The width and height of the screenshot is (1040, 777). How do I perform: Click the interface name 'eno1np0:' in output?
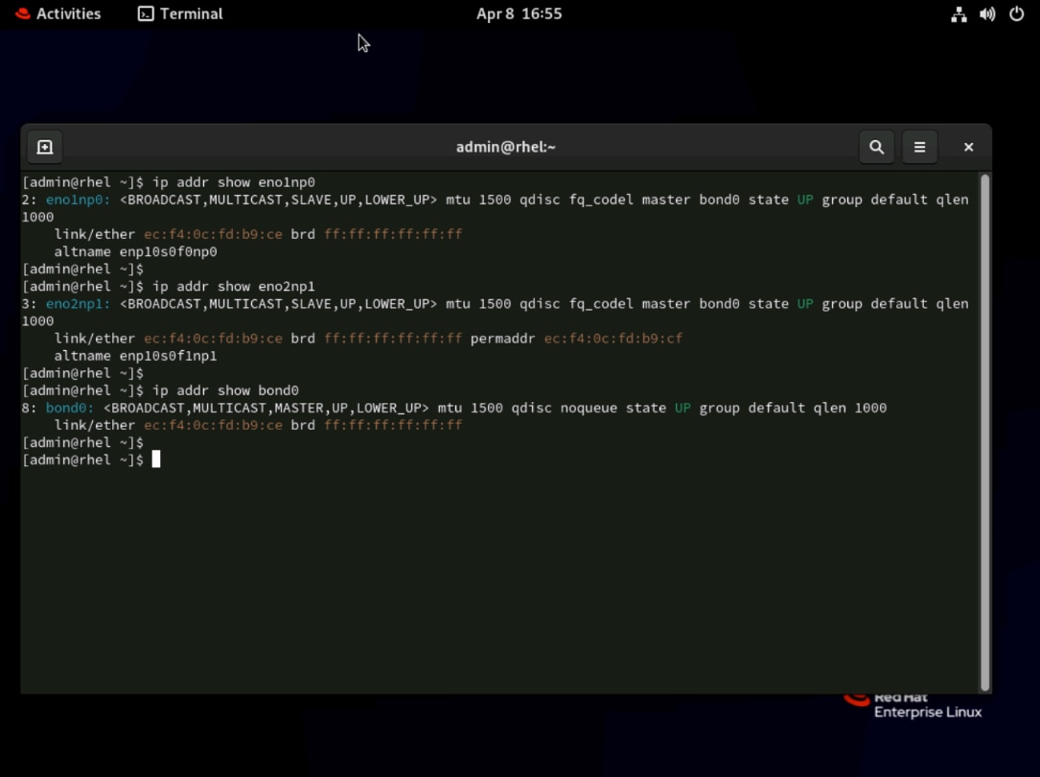pos(79,200)
